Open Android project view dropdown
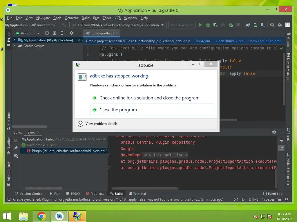Screen dimensions: 297x222 (28, 33)
